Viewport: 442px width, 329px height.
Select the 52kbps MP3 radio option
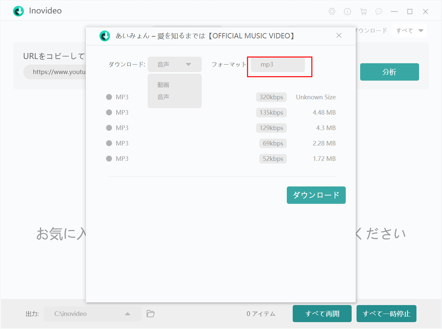coord(109,159)
